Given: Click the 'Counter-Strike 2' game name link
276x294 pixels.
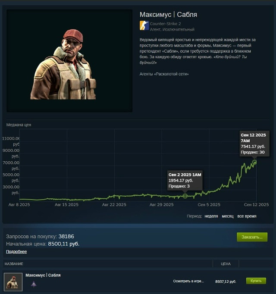Looking at the screenshot, I should point(165,24).
